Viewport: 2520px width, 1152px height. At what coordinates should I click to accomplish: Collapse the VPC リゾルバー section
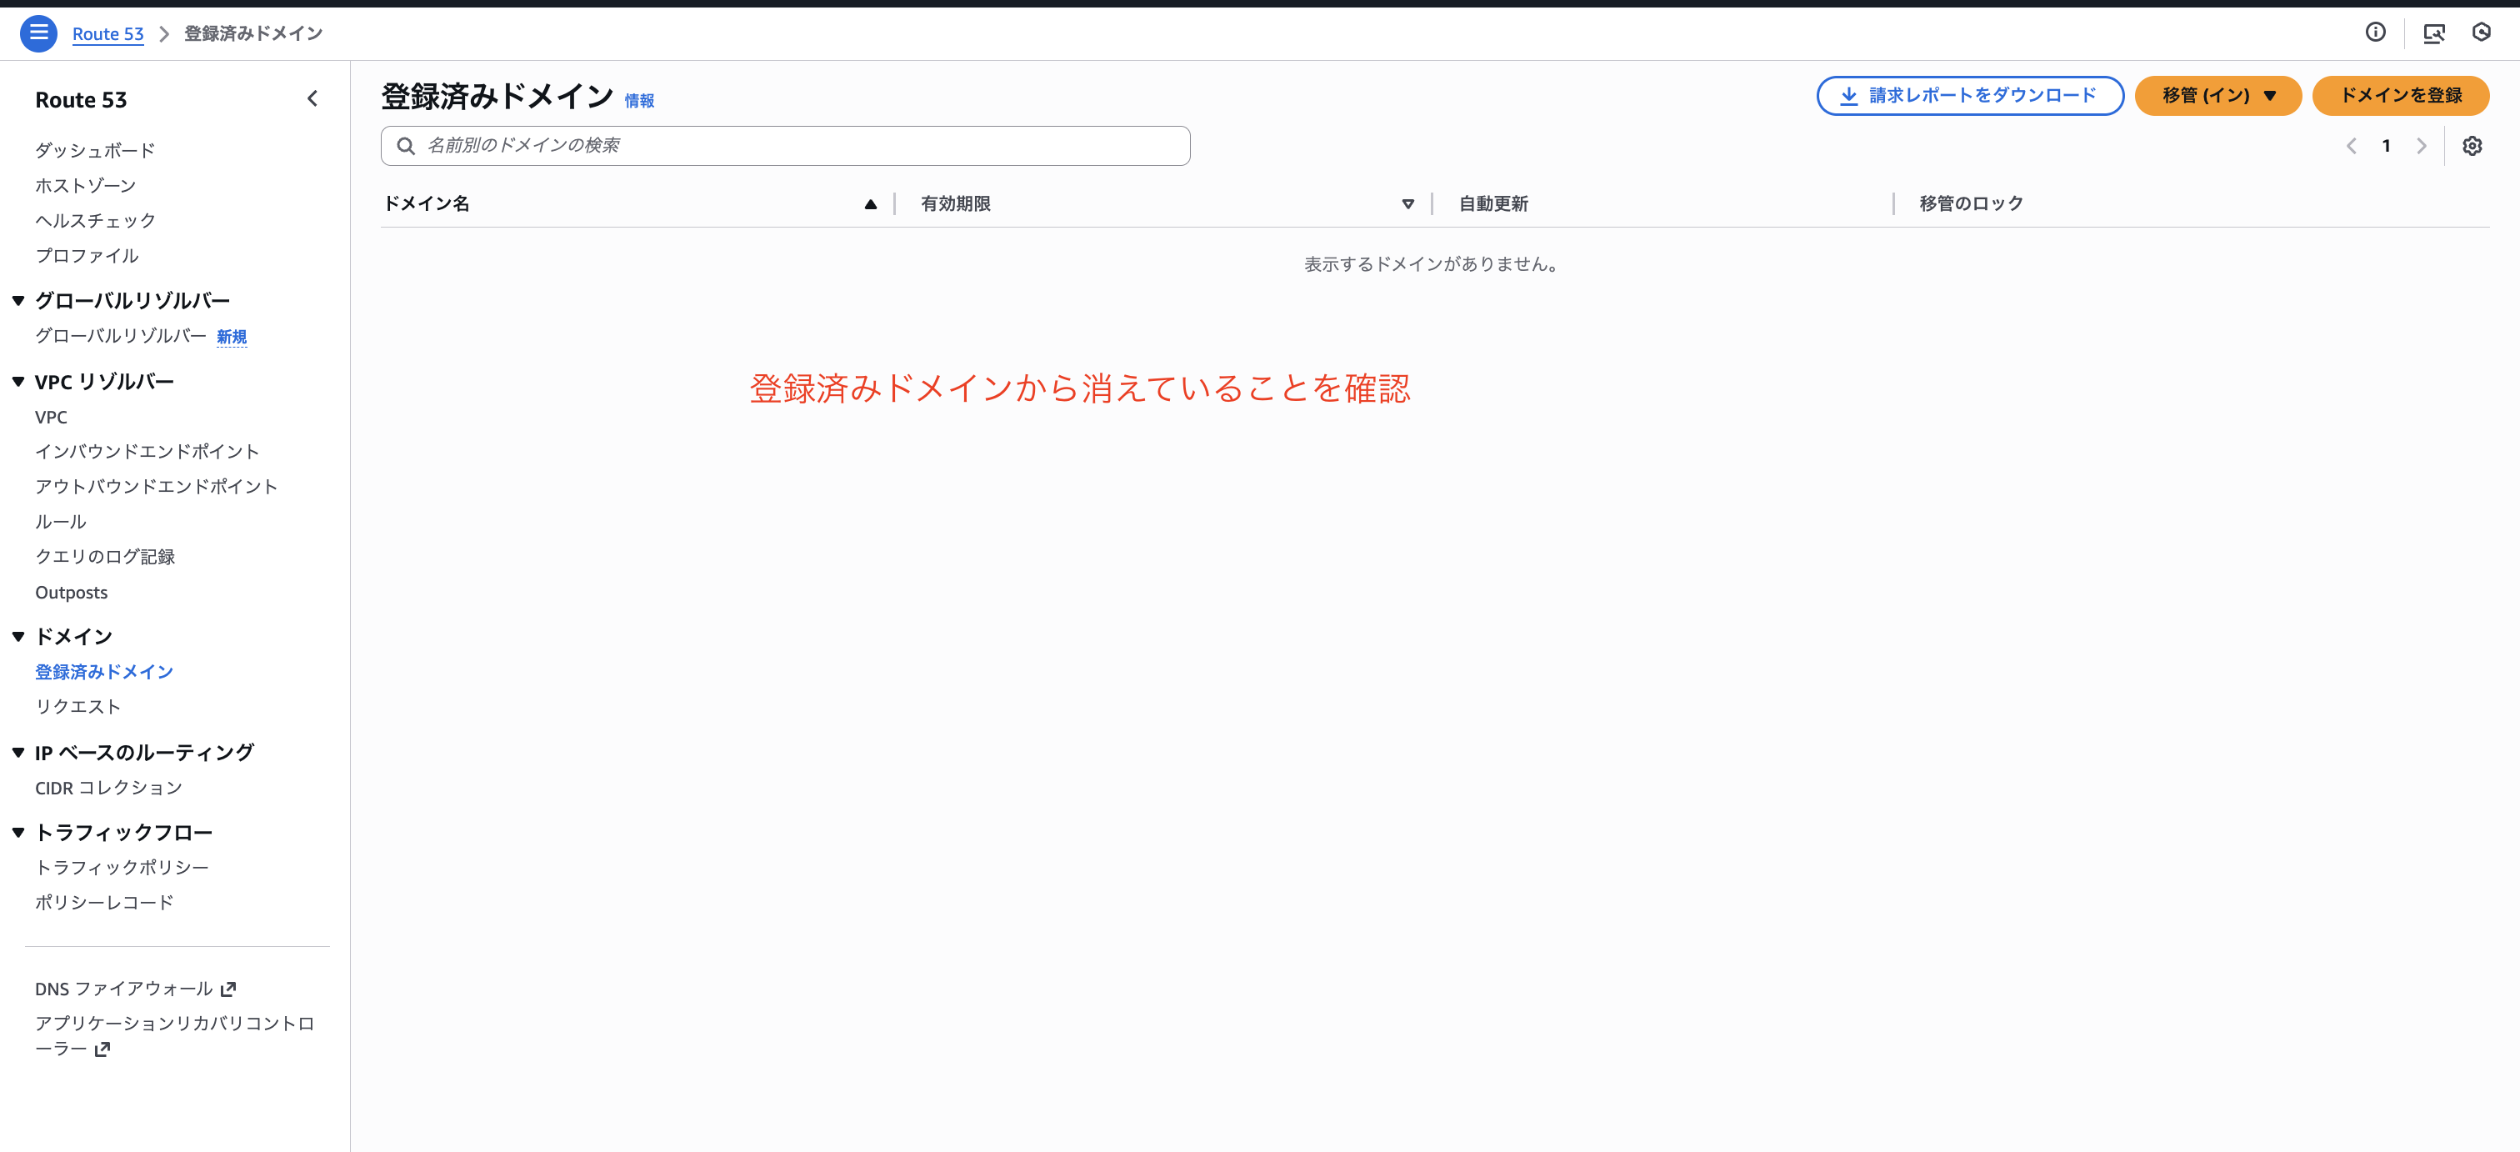[x=18, y=382]
